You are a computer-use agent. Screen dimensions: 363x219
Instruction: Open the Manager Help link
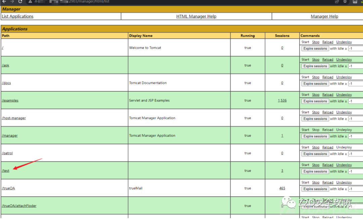[324, 16]
